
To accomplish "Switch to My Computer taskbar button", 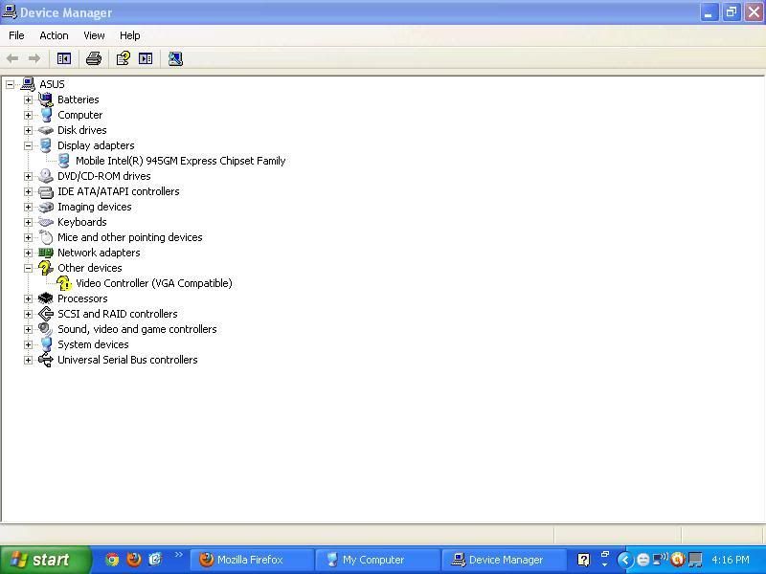I will [x=376, y=560].
